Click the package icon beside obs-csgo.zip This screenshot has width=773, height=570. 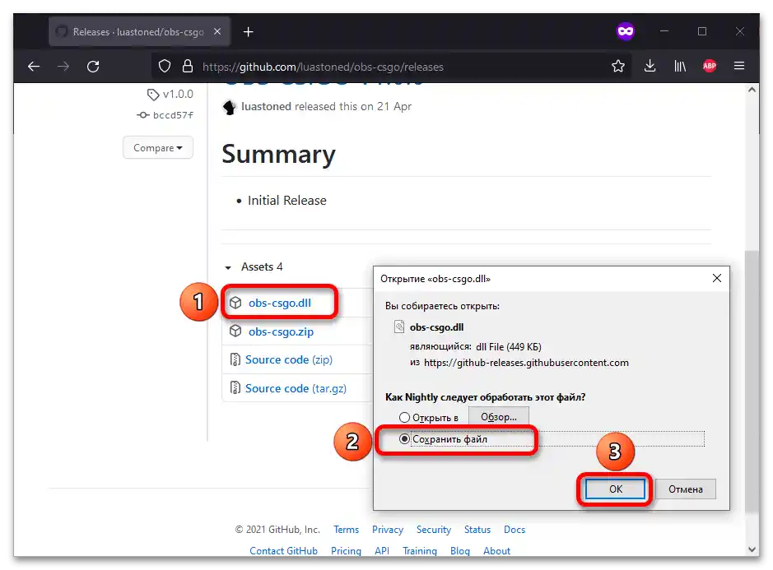(x=235, y=331)
